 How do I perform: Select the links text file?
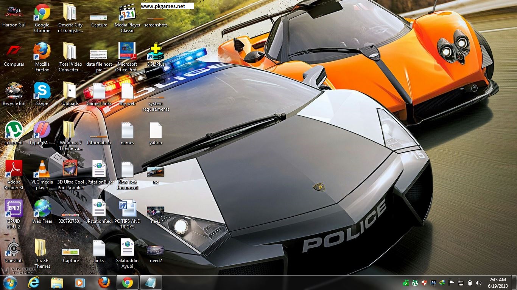pyautogui.click(x=99, y=251)
